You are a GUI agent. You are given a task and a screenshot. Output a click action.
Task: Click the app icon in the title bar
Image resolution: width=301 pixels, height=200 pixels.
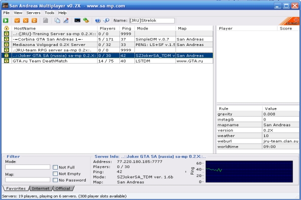(5, 5)
